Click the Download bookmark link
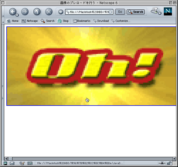178x167 pixels. (x=101, y=21)
